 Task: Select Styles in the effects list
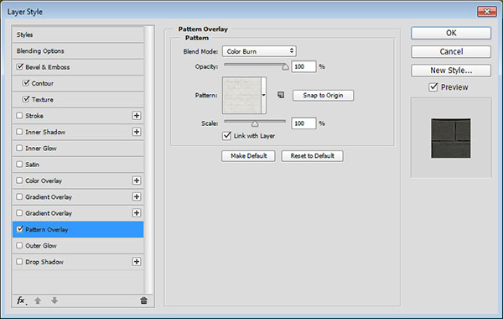(78, 34)
